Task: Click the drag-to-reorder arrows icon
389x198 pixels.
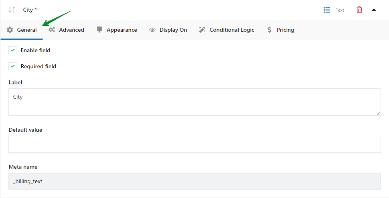Action: [x=12, y=10]
